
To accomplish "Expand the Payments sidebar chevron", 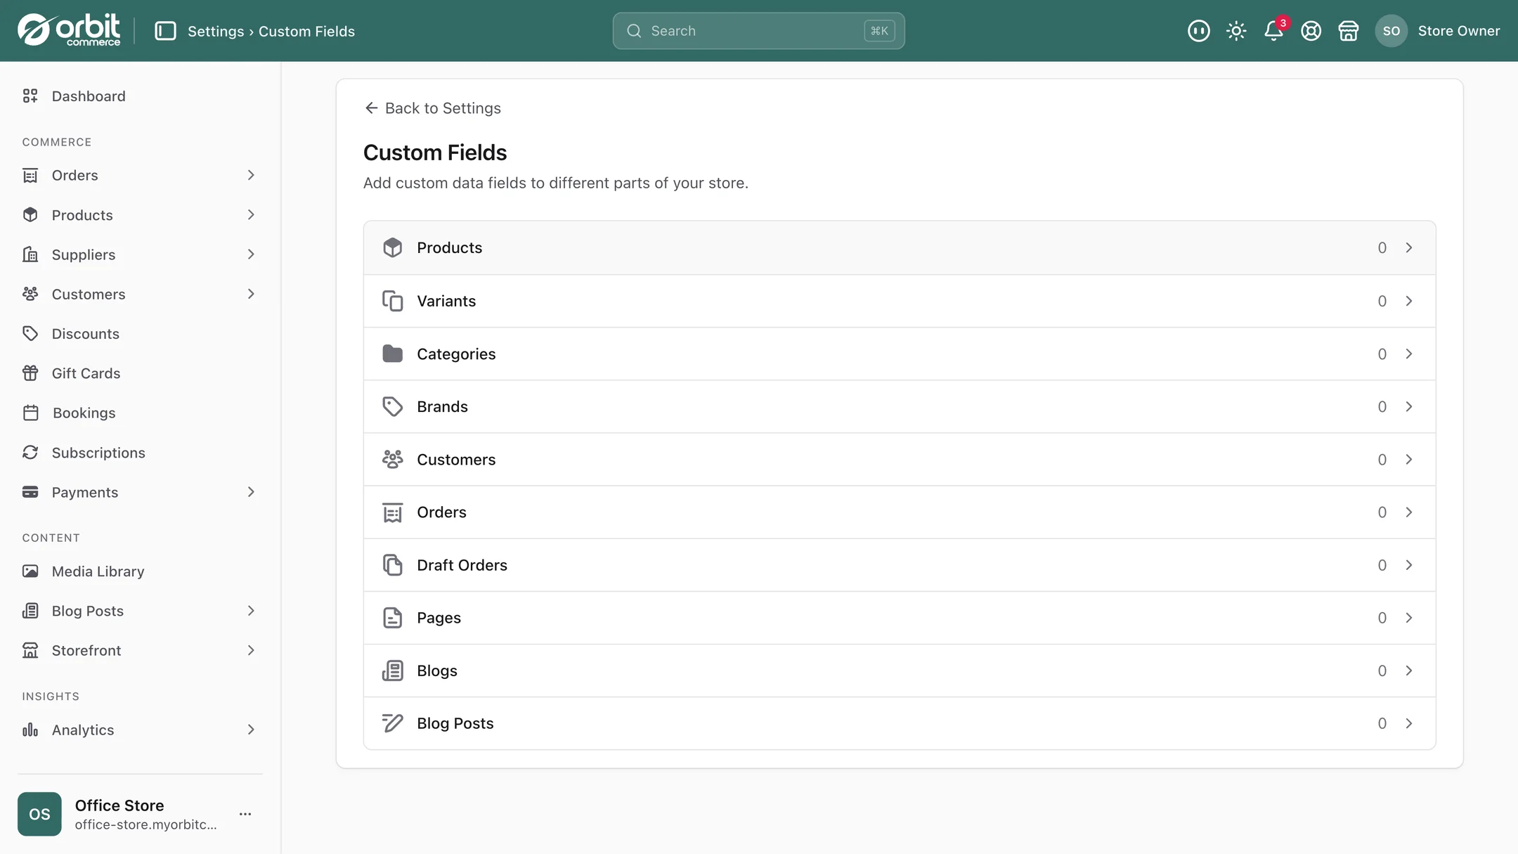I will [251, 492].
